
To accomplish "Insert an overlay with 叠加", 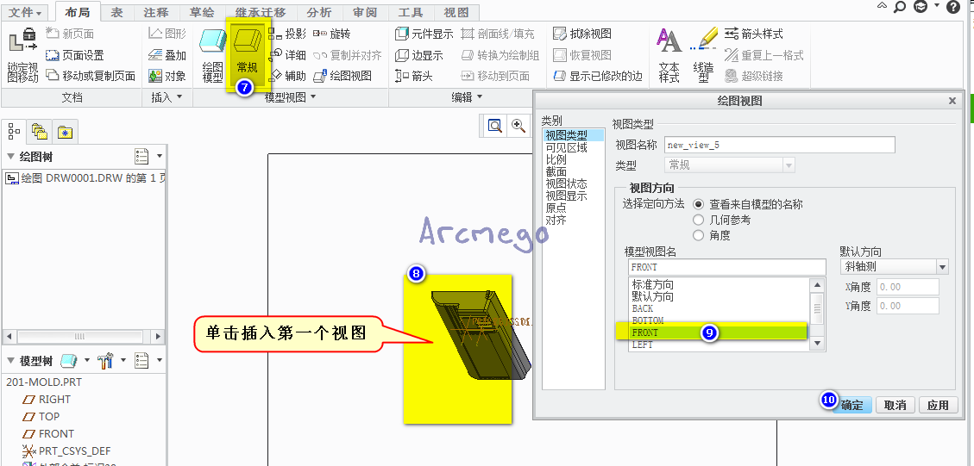I will coord(167,55).
